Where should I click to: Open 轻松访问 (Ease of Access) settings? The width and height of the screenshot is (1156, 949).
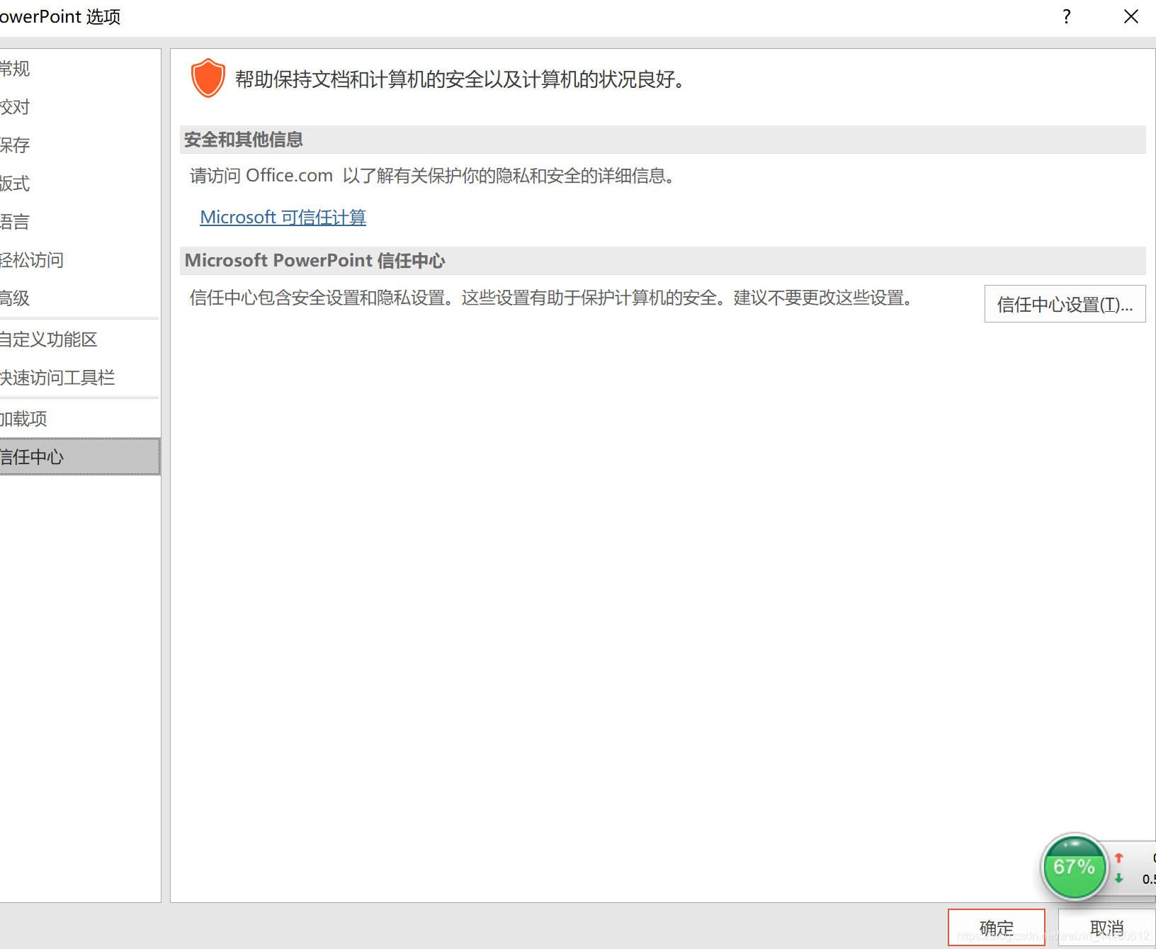tap(79, 260)
